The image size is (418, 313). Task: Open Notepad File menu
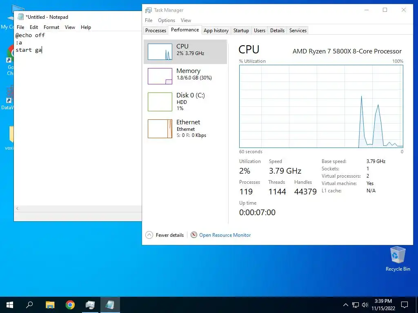[x=20, y=27]
